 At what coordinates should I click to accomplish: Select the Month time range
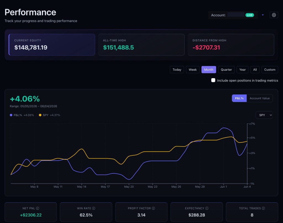click(x=209, y=70)
